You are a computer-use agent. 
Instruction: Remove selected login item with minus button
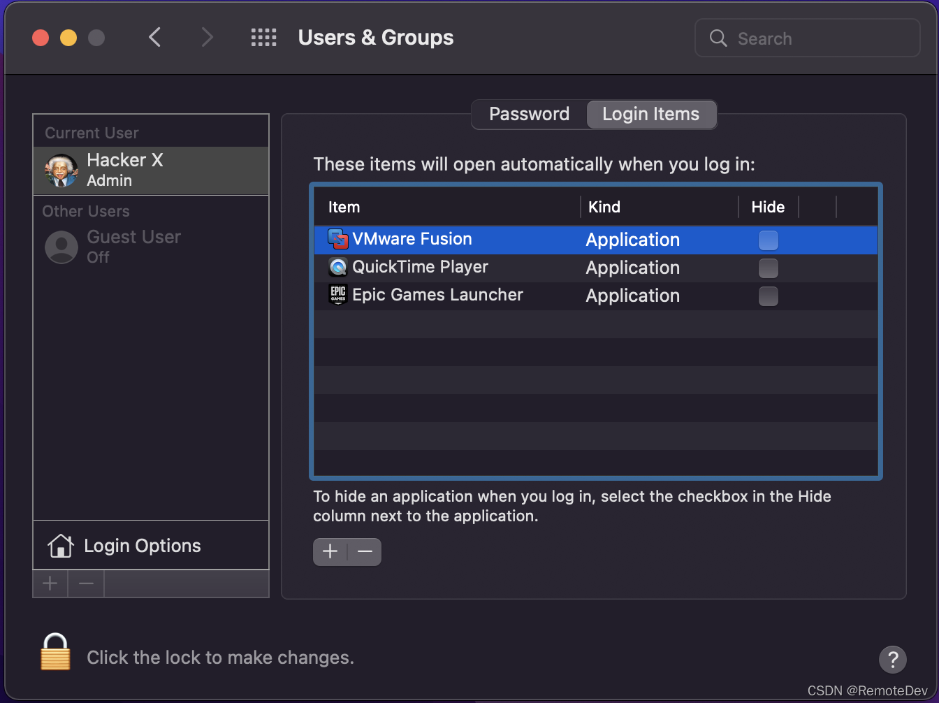tap(365, 552)
